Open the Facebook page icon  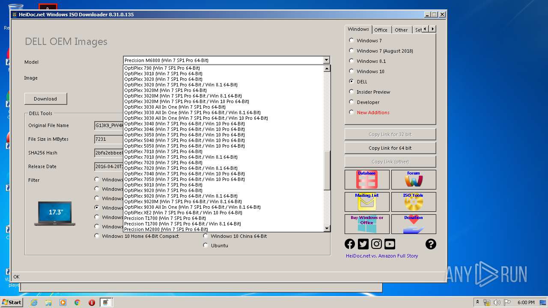tap(350, 244)
